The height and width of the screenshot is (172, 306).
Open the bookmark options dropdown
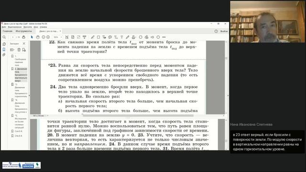click(12, 50)
